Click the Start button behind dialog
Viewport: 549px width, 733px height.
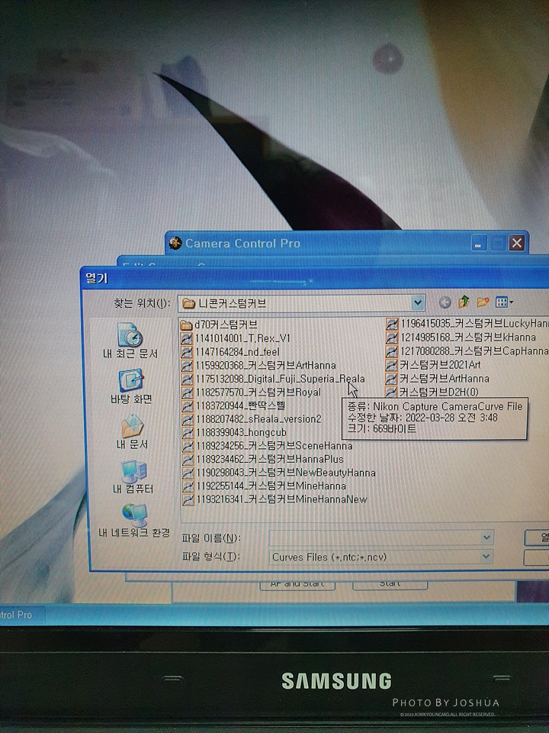tap(390, 584)
